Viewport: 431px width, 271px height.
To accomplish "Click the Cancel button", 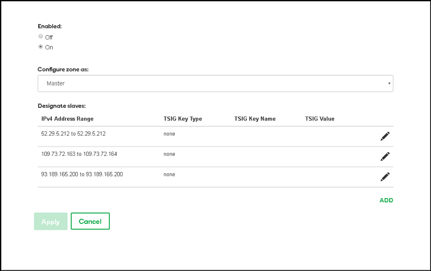I will (x=90, y=221).
